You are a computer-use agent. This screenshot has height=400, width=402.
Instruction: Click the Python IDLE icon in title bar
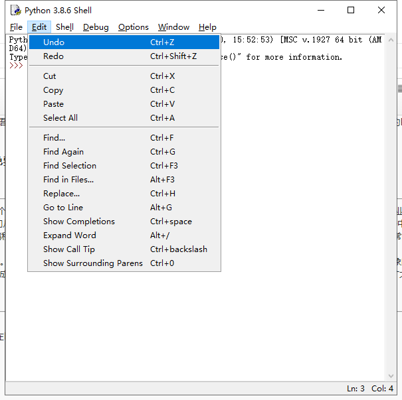tap(16, 10)
